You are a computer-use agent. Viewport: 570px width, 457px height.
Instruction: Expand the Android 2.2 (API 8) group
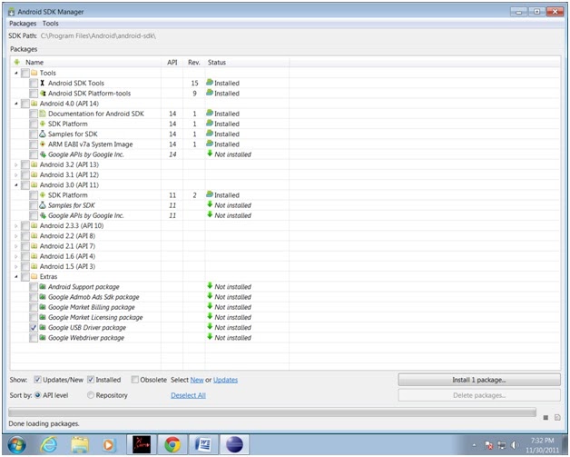pyautogui.click(x=16, y=236)
